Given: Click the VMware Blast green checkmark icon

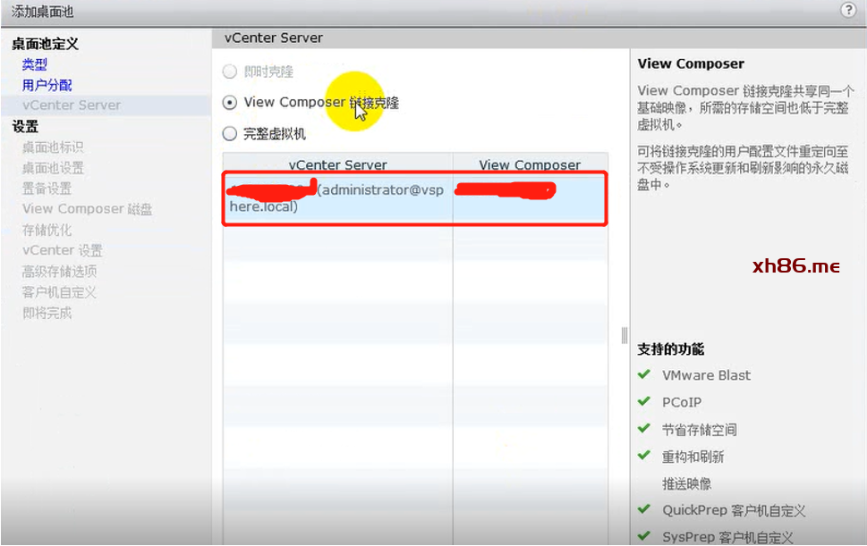Looking at the screenshot, I should point(643,374).
